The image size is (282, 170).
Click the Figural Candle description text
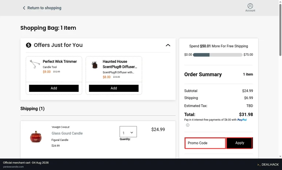pyautogui.click(x=60, y=140)
